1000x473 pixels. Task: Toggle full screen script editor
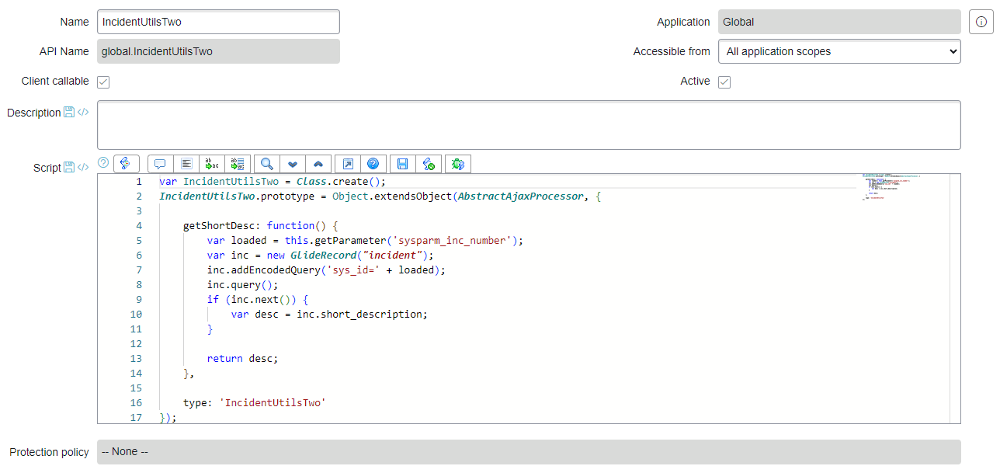tap(348, 164)
